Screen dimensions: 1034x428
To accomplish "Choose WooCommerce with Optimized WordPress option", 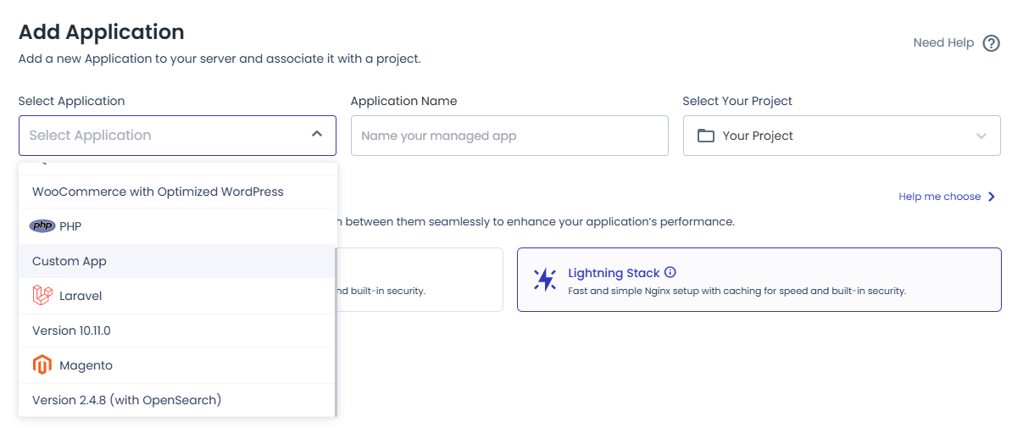I will (x=158, y=192).
